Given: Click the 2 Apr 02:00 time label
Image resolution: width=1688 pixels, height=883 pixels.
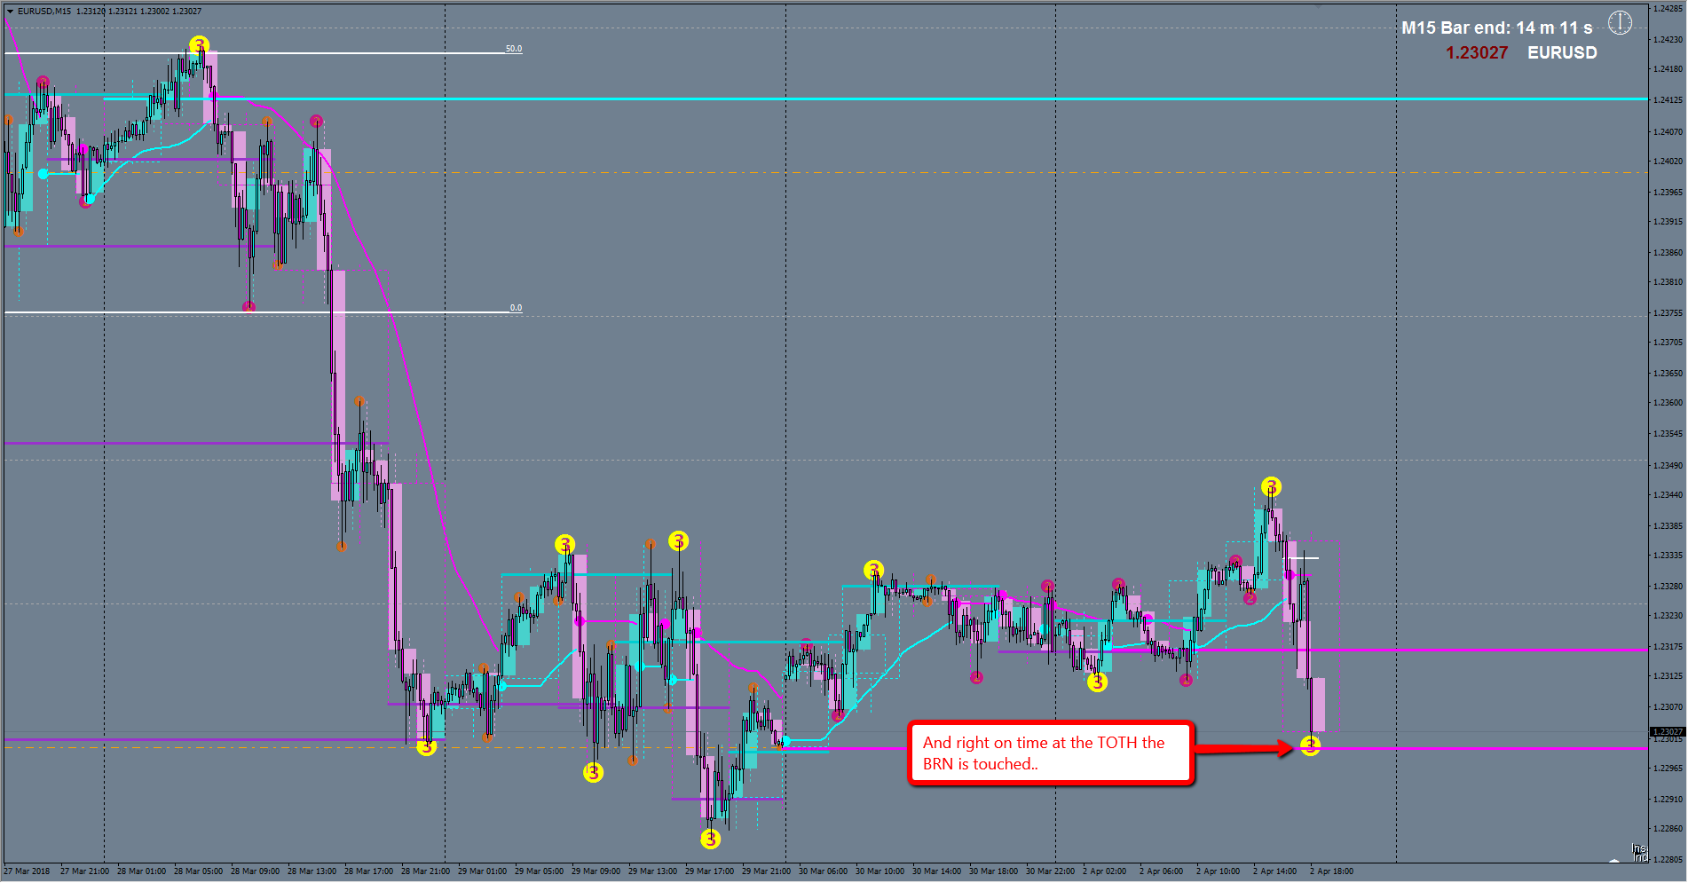Looking at the screenshot, I should pyautogui.click(x=1104, y=871).
